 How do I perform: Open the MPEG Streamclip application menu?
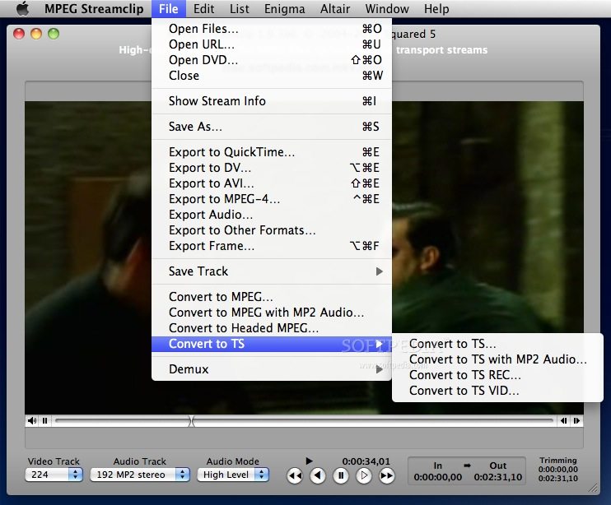click(x=94, y=8)
